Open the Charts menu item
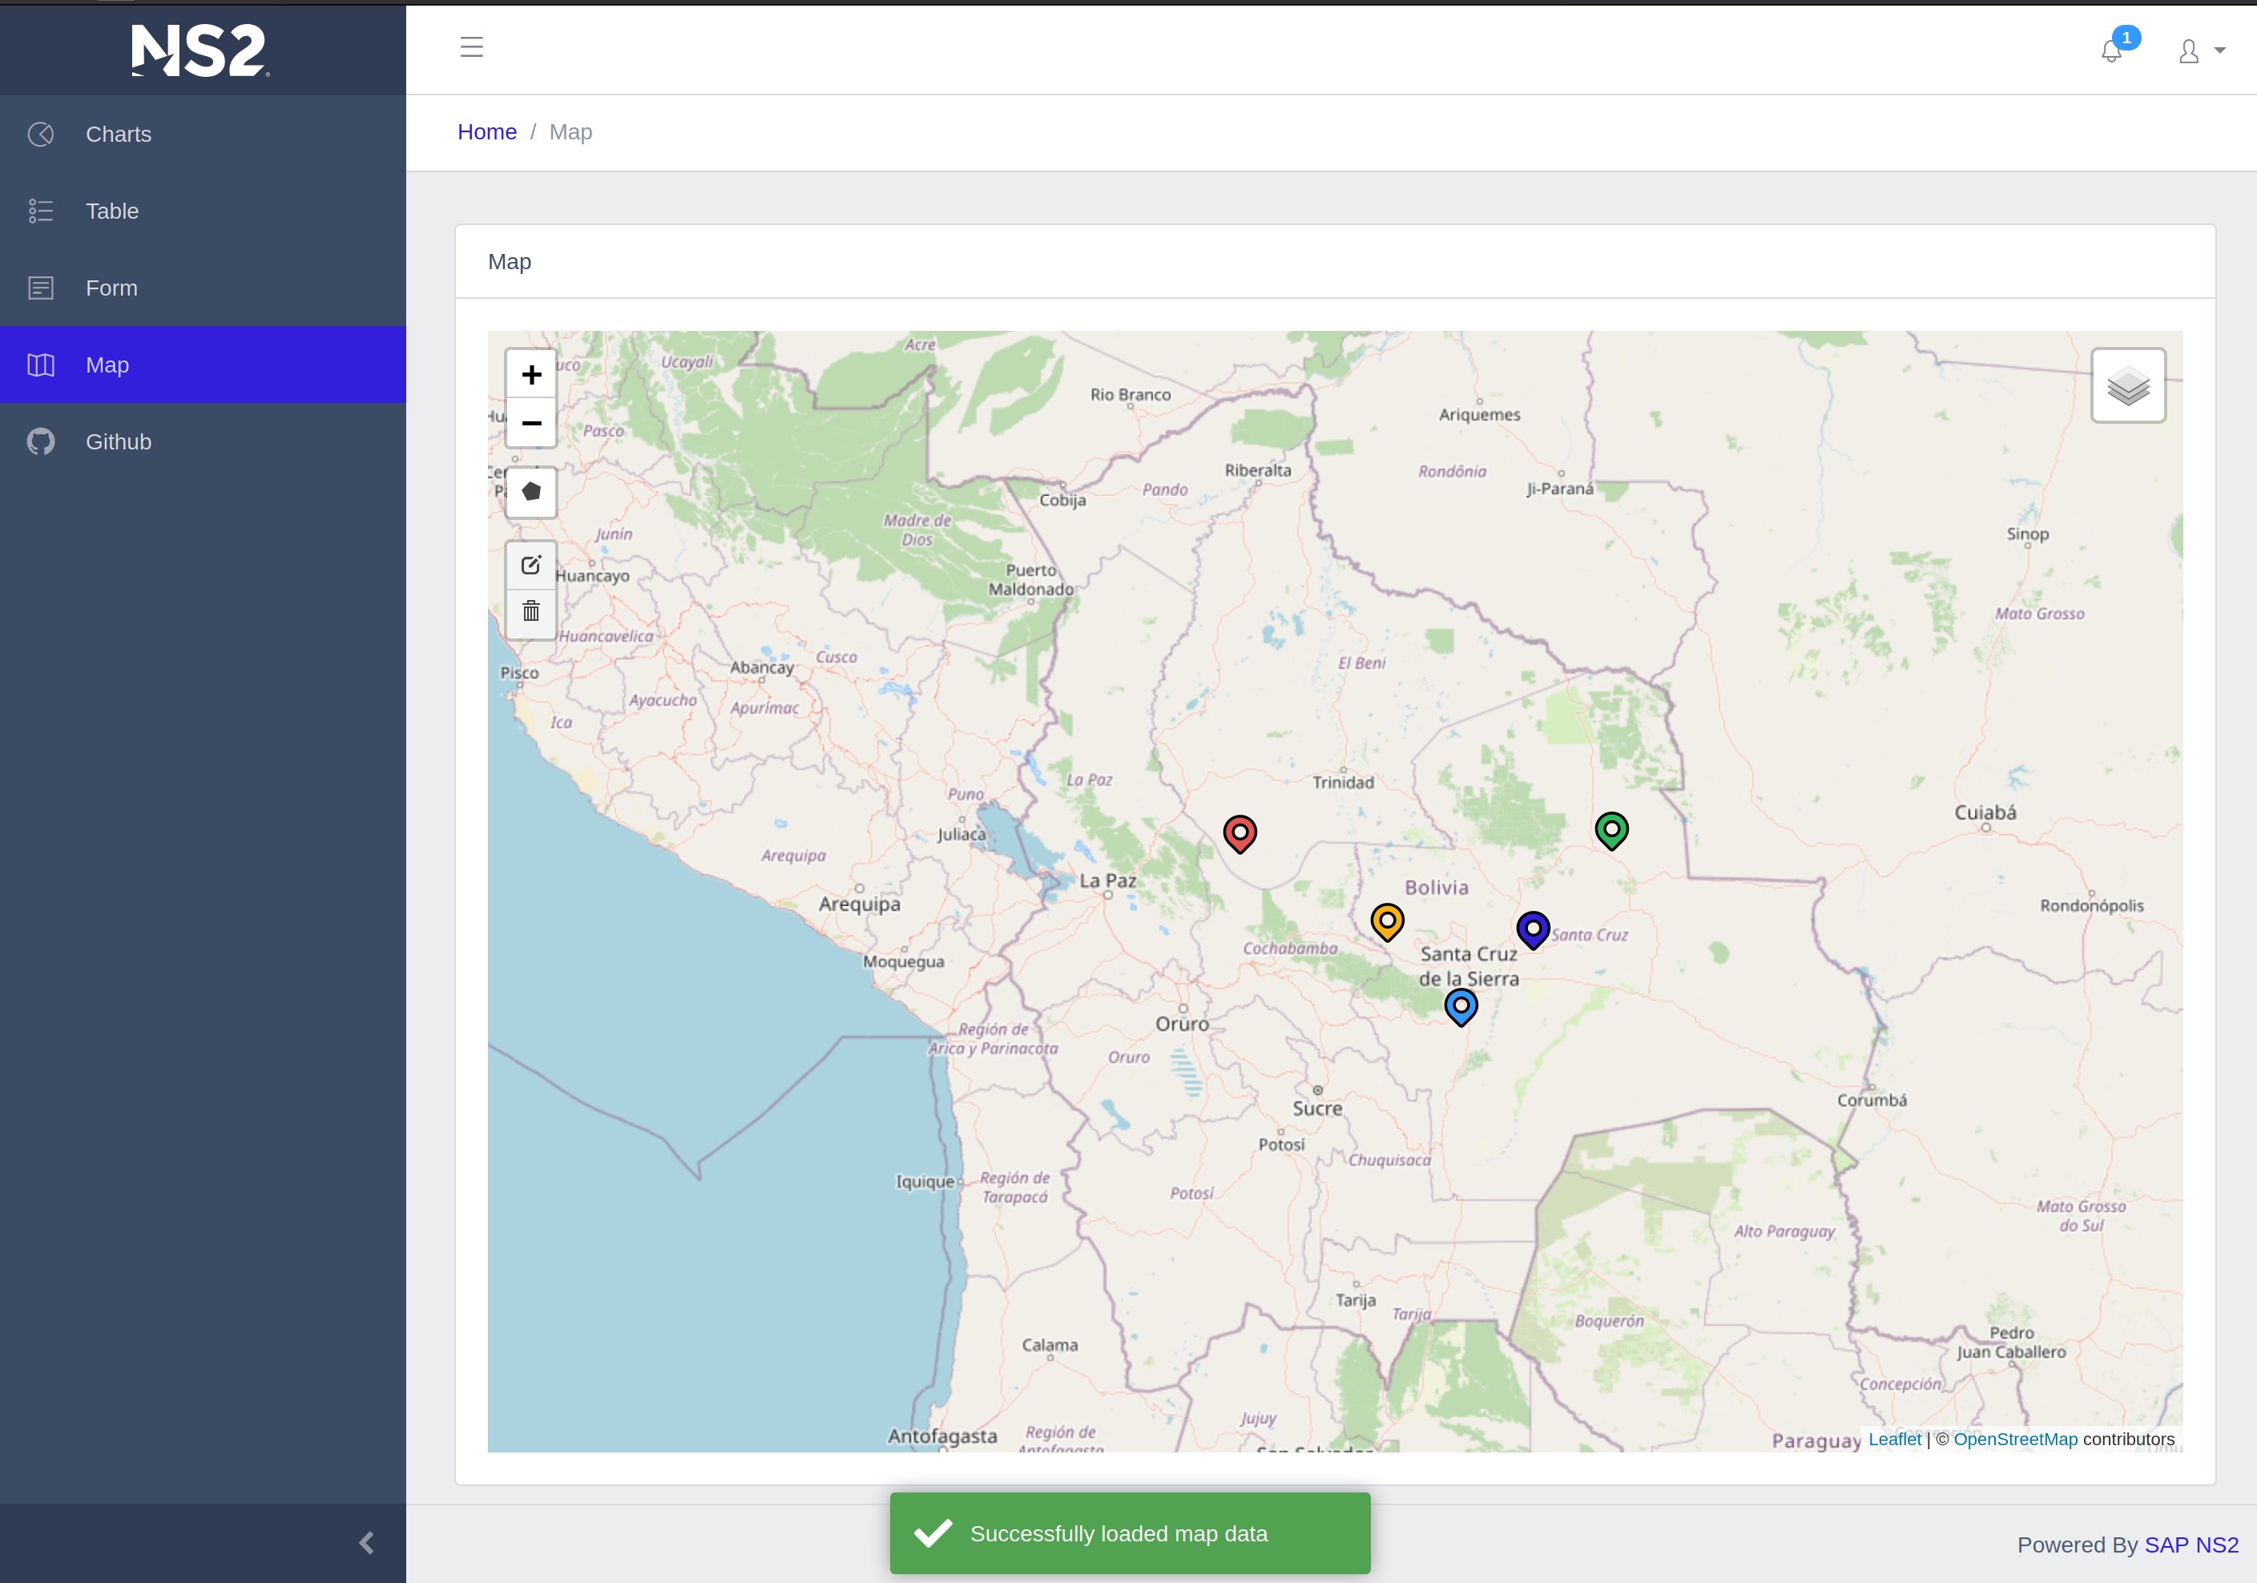The height and width of the screenshot is (1583, 2257). point(118,135)
